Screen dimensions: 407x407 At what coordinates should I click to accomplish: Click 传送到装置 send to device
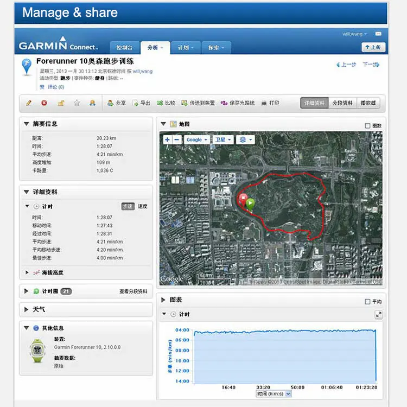[x=198, y=103]
